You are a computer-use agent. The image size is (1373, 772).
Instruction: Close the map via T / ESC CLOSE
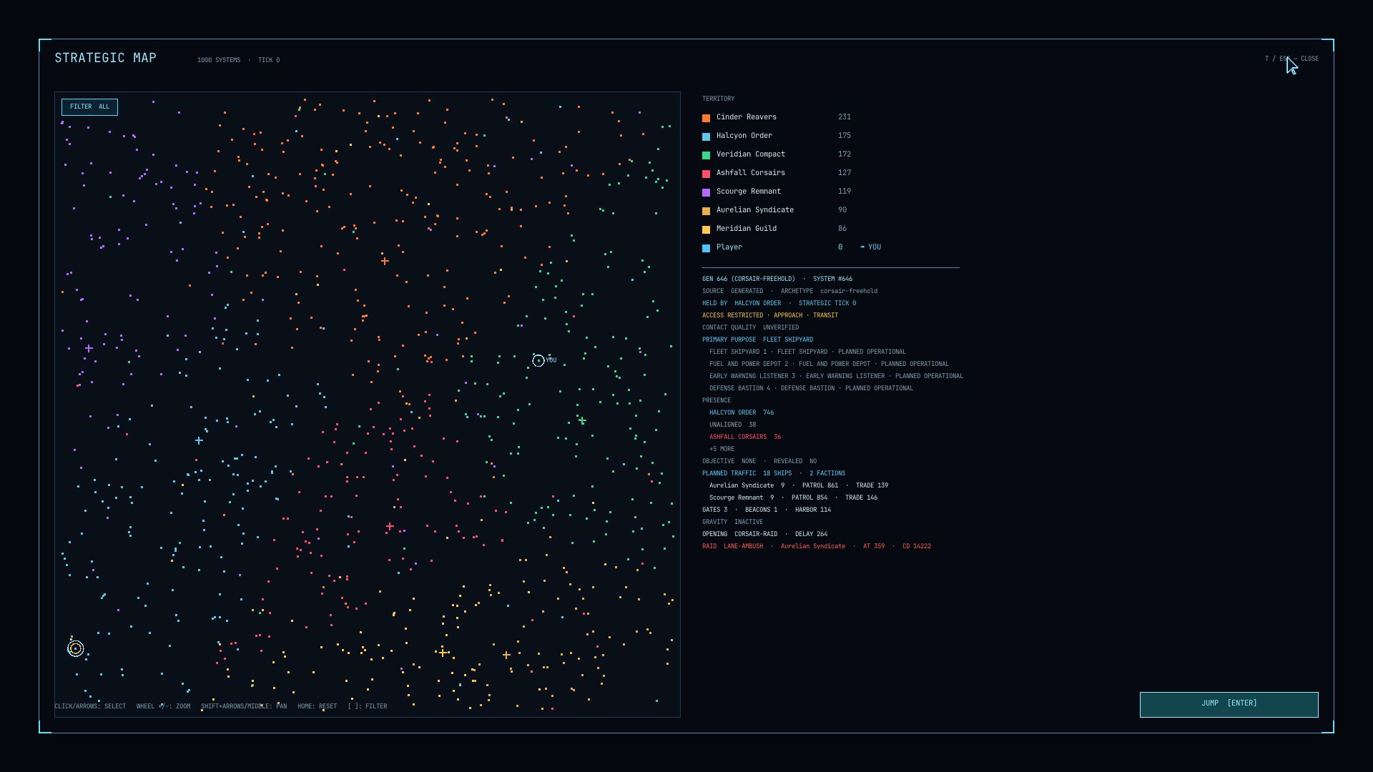tap(1291, 59)
